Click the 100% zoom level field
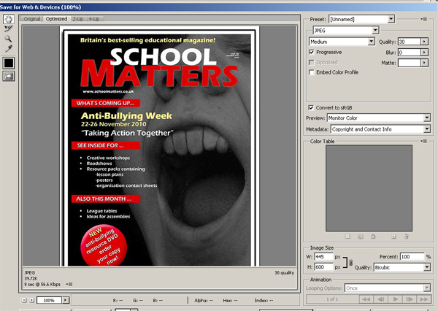This screenshot has width=438, height=311. tap(49, 300)
